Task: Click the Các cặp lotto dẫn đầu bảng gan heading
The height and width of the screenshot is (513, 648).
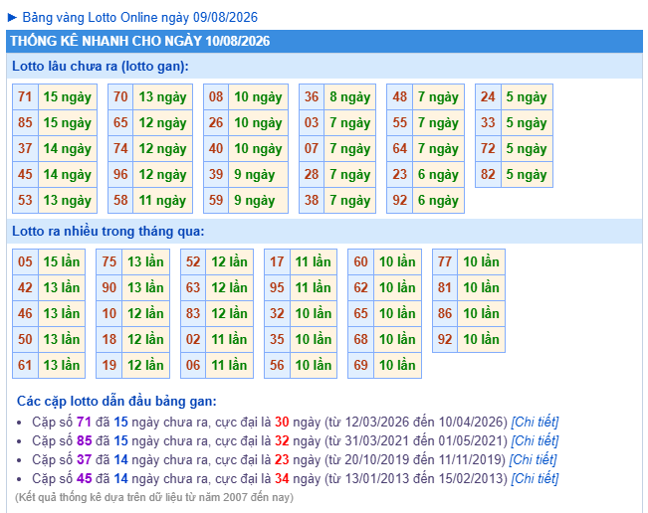Action: 116,402
